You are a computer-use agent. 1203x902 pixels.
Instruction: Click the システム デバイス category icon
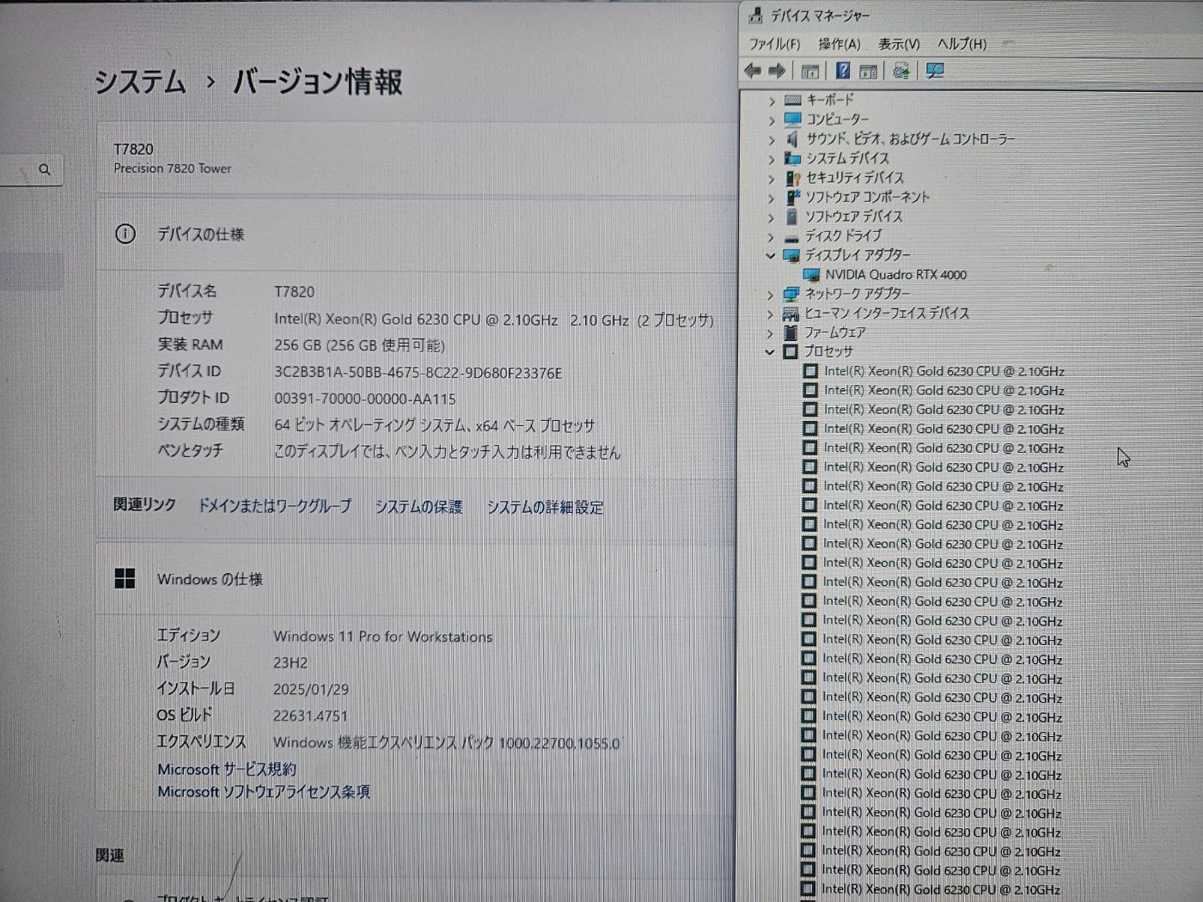[792, 158]
